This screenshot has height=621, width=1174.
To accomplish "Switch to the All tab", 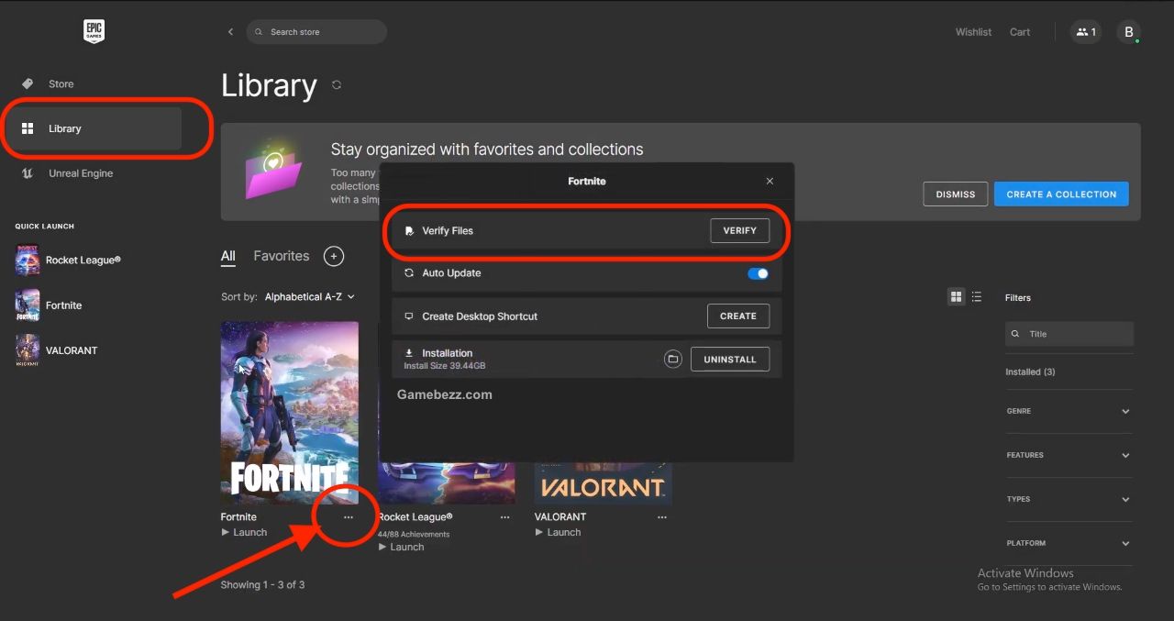I will pyautogui.click(x=228, y=257).
